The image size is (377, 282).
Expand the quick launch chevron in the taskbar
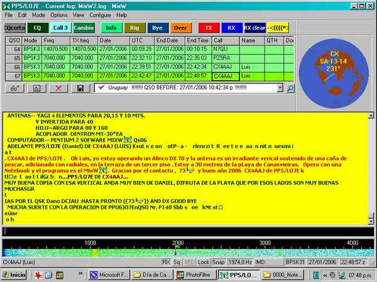pos(80,274)
